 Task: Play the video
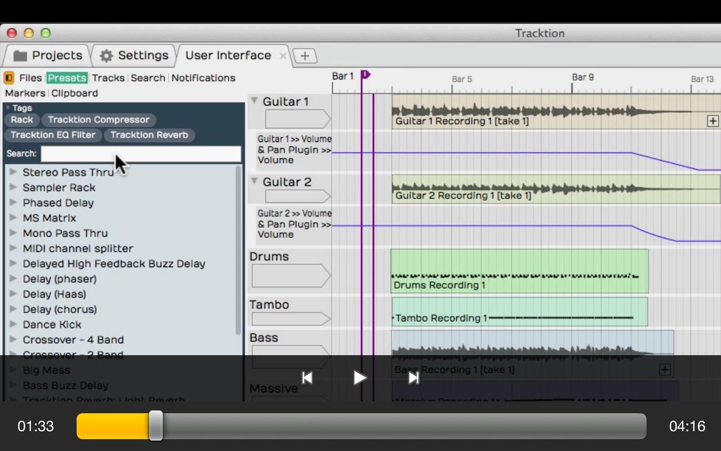pyautogui.click(x=359, y=378)
